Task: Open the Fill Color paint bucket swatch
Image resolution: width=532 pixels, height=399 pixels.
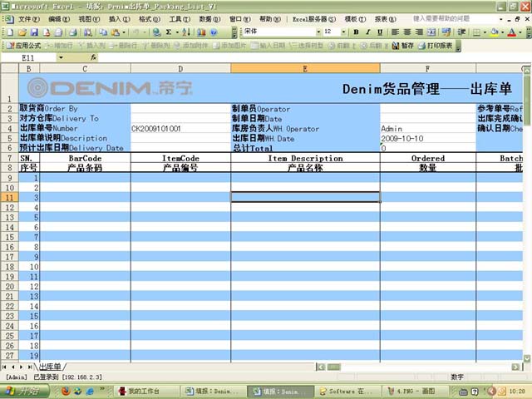Action: (x=494, y=32)
